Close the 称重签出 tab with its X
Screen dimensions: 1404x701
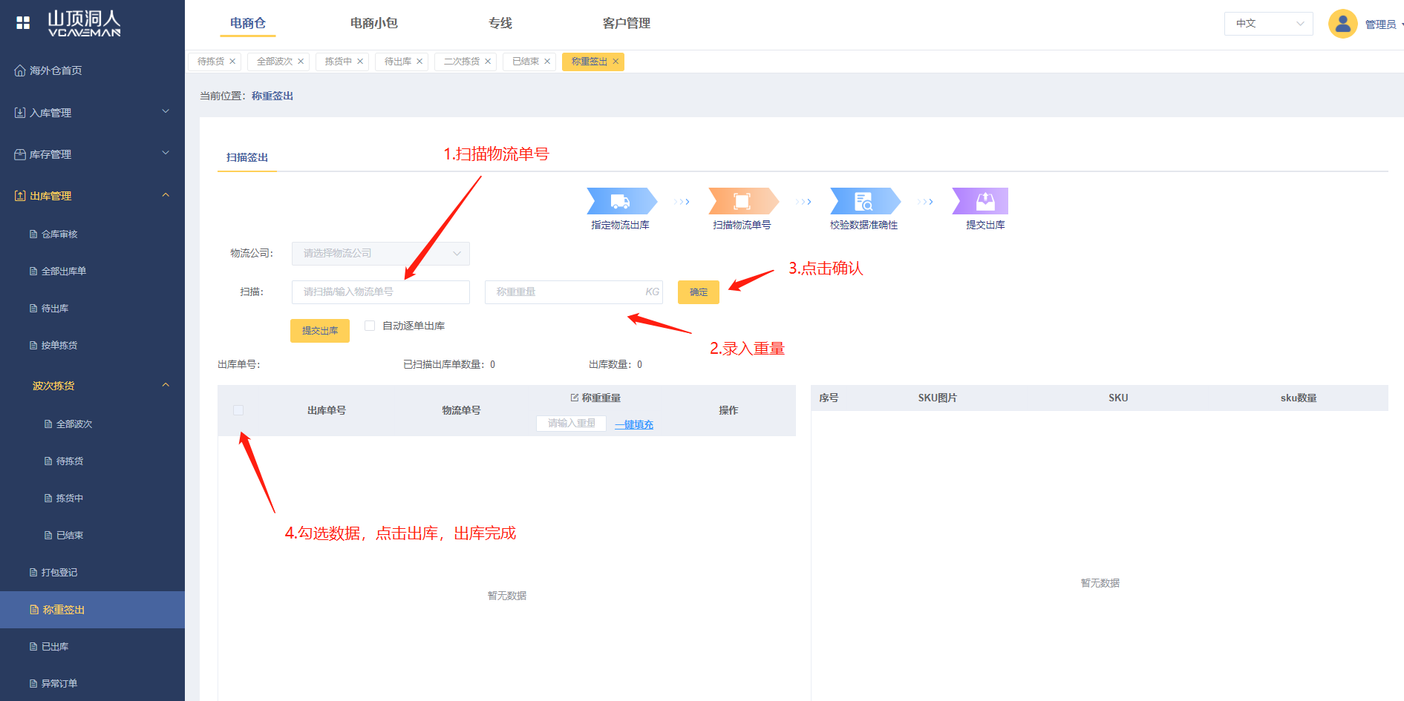(x=616, y=62)
